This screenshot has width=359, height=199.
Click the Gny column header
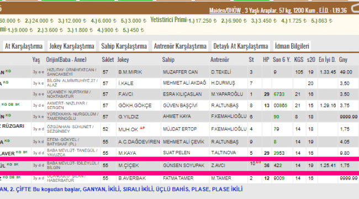pos(343,60)
